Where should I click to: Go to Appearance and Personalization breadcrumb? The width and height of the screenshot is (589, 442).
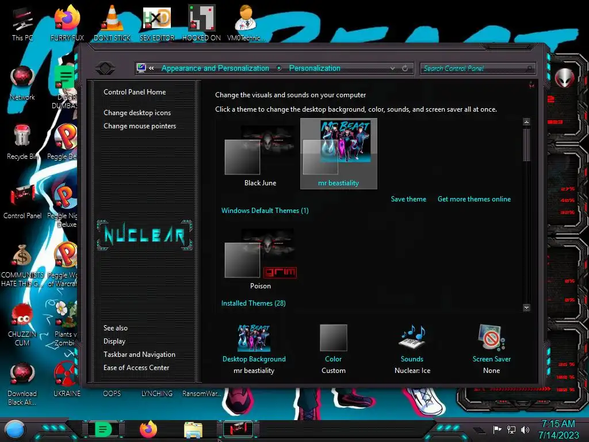pos(215,68)
